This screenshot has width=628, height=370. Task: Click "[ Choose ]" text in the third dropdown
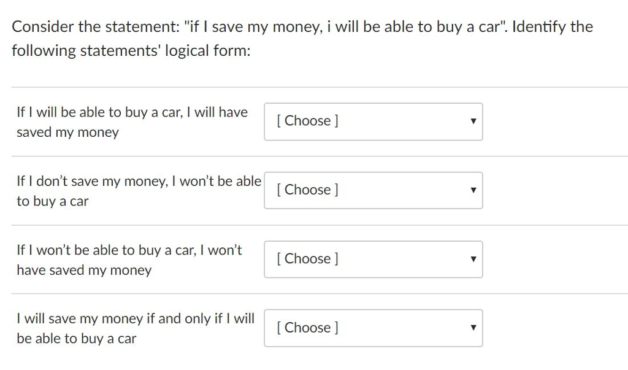coord(307,258)
